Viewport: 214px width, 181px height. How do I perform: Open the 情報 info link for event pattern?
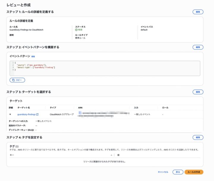[x=33, y=56]
